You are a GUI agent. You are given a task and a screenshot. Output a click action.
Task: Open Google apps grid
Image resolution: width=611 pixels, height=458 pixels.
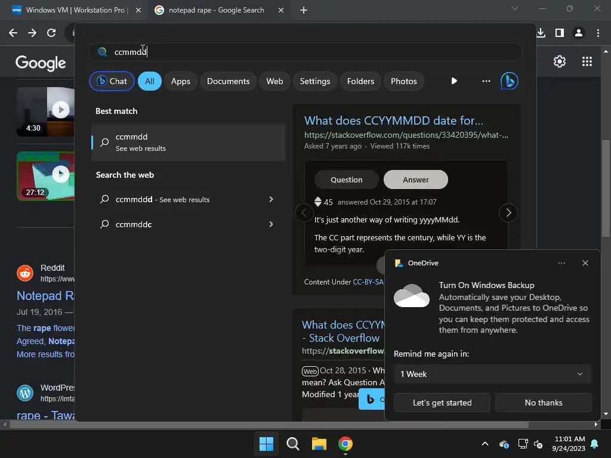click(587, 61)
